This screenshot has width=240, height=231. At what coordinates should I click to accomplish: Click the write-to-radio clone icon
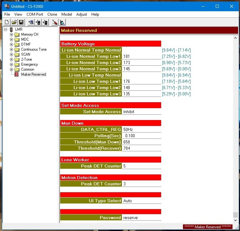coord(38,22)
